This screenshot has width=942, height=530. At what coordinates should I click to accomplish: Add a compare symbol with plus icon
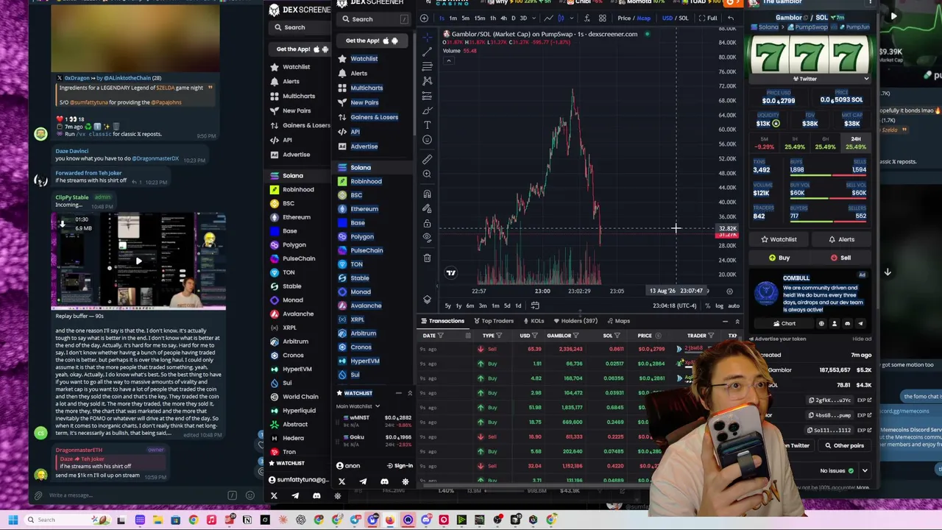424,18
